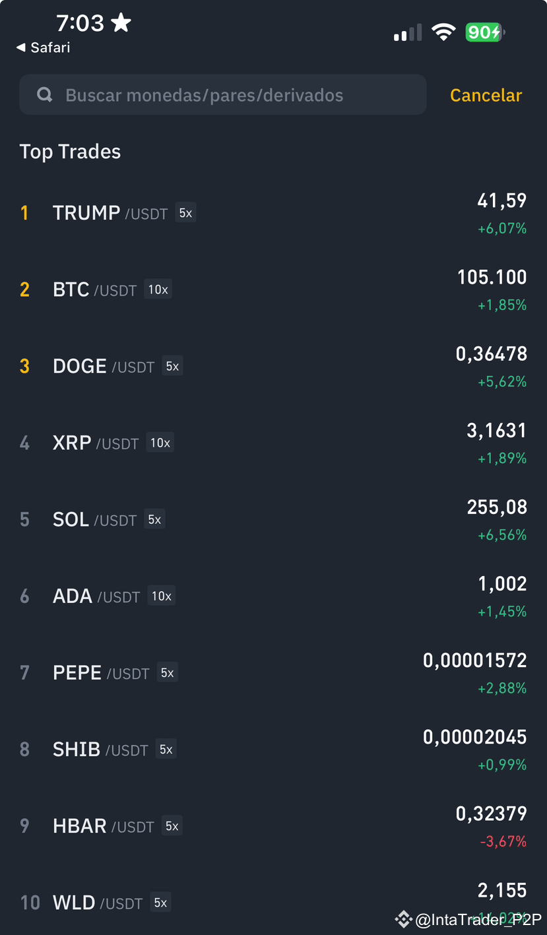
Task: Tap the 10x badge beside XRP/USDT
Action: click(x=160, y=443)
